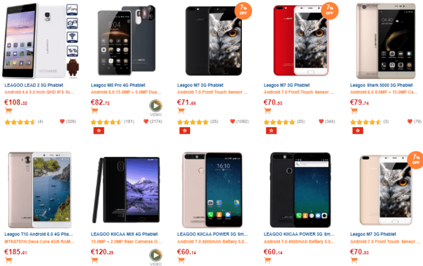Favorite the Leagoo M8 Pro with heart icon
This screenshot has height=266, width=423.
(146, 121)
